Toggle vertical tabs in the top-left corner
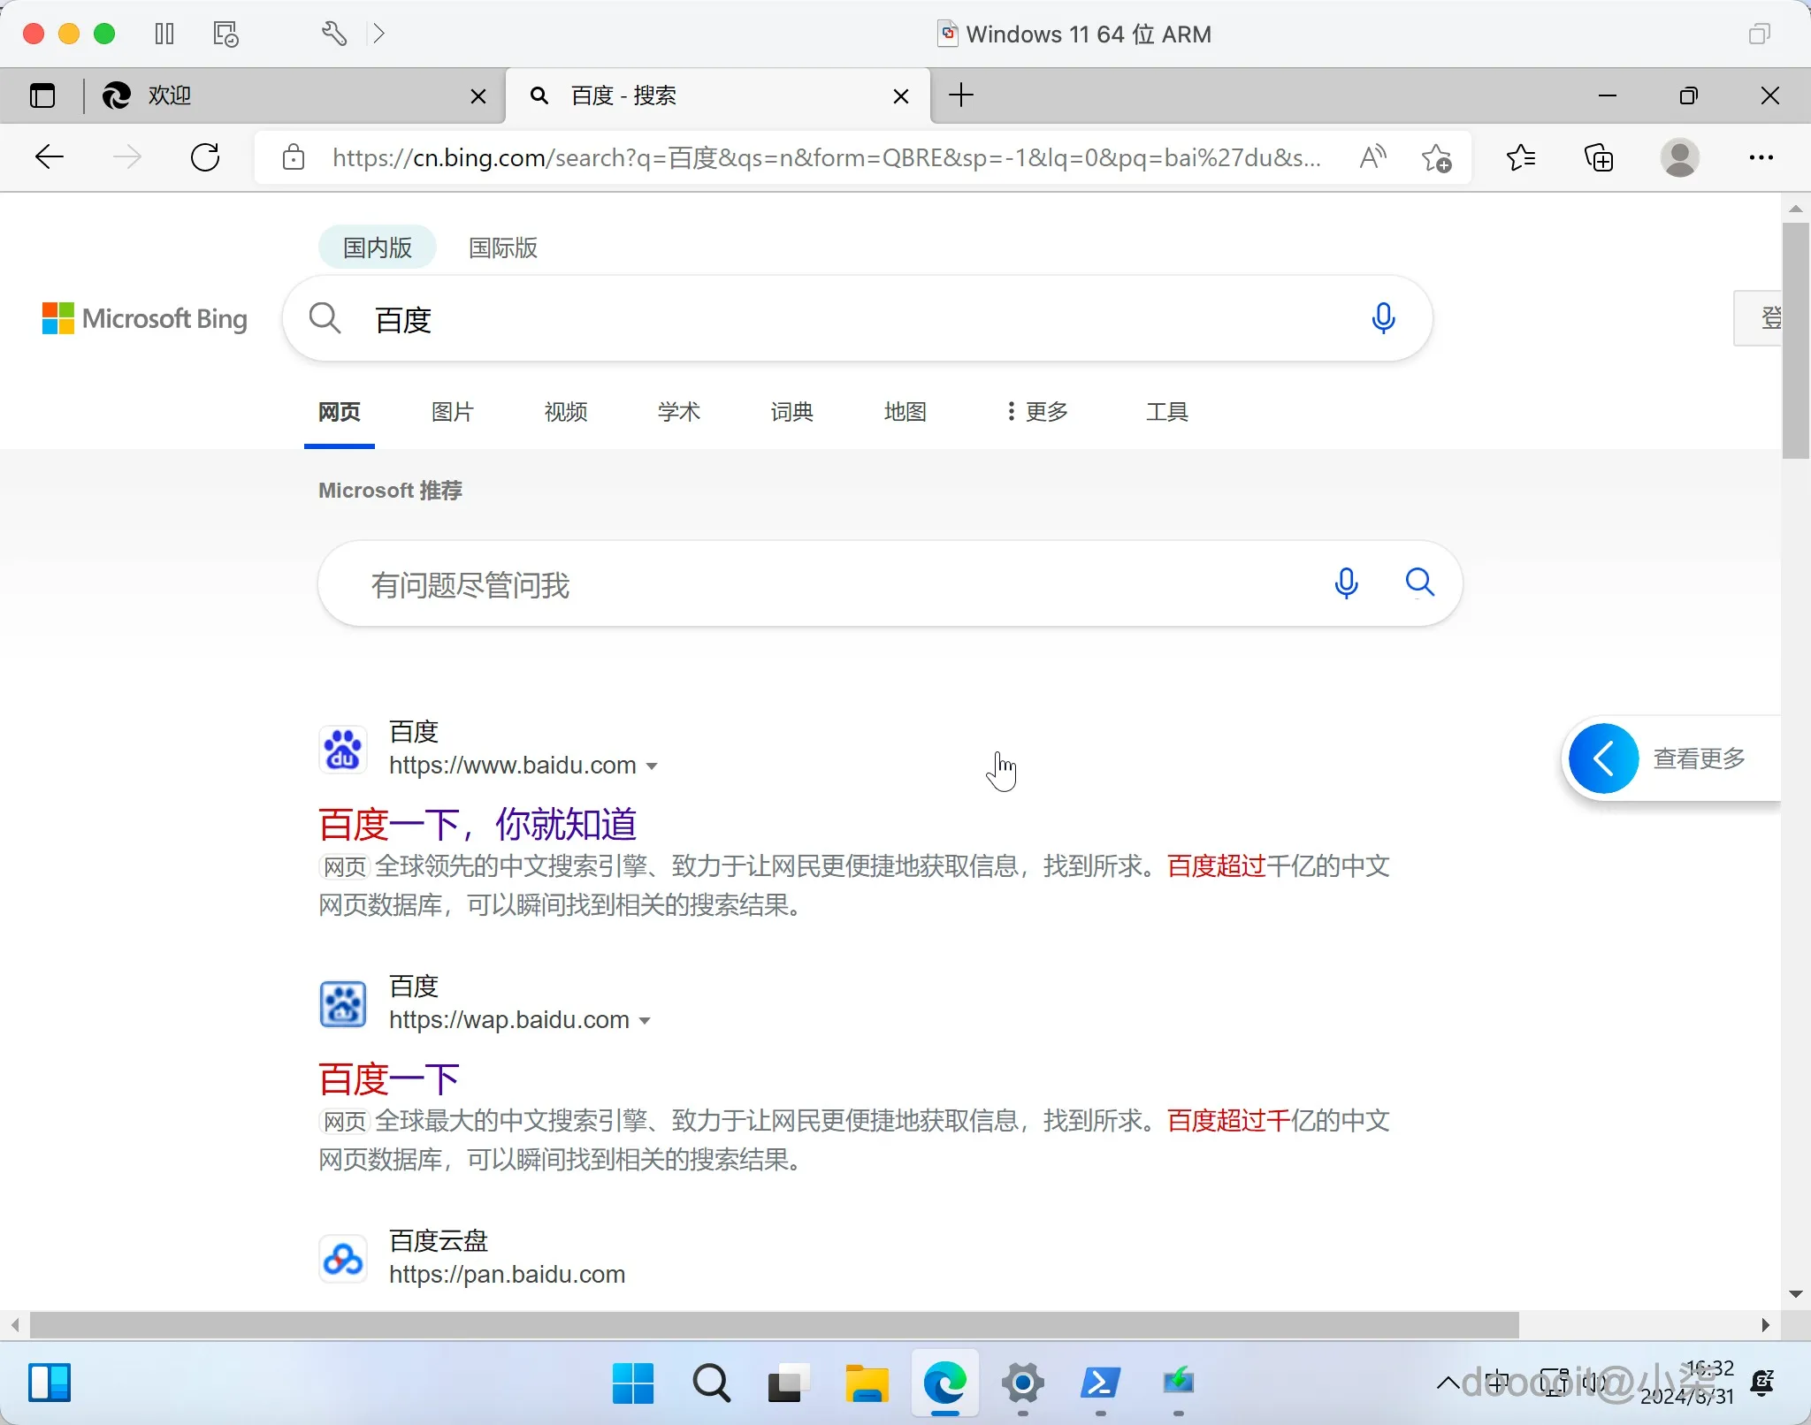The width and height of the screenshot is (1811, 1425). click(42, 95)
